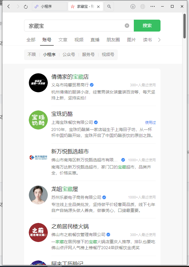Expand more categories with right chevron
Screen dimensions: 189x267
(159, 40)
